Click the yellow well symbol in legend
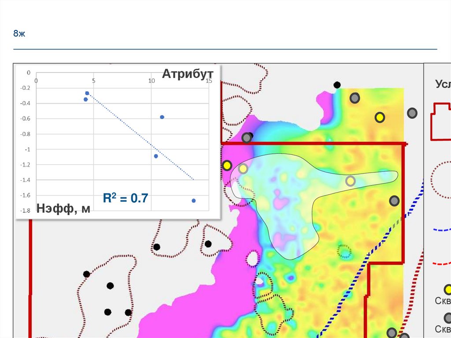 pyautogui.click(x=447, y=290)
